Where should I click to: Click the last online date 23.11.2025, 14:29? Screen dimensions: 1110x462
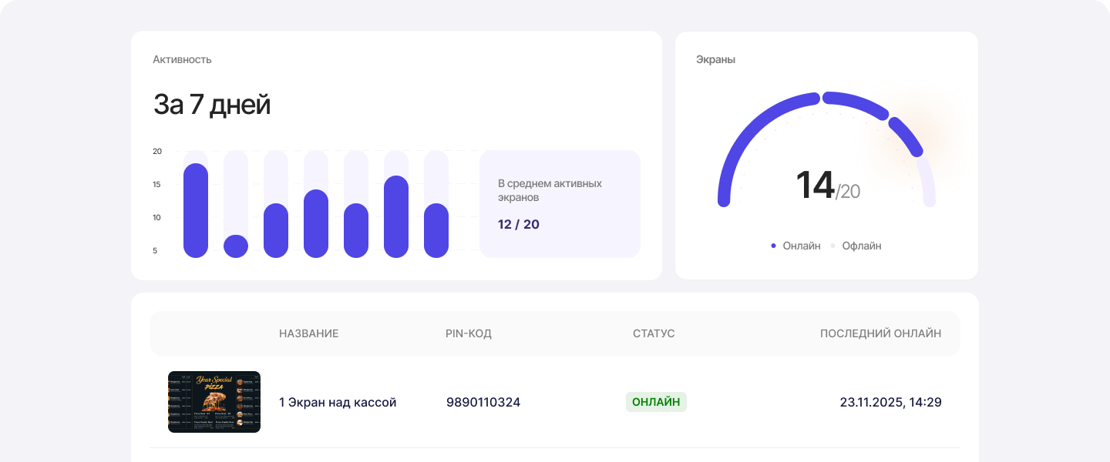point(890,402)
